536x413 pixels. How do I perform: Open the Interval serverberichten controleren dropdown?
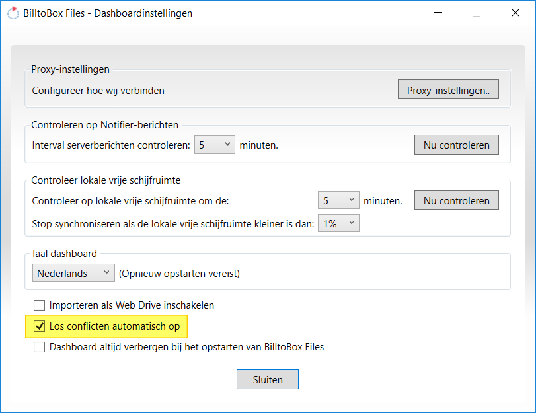pos(215,145)
